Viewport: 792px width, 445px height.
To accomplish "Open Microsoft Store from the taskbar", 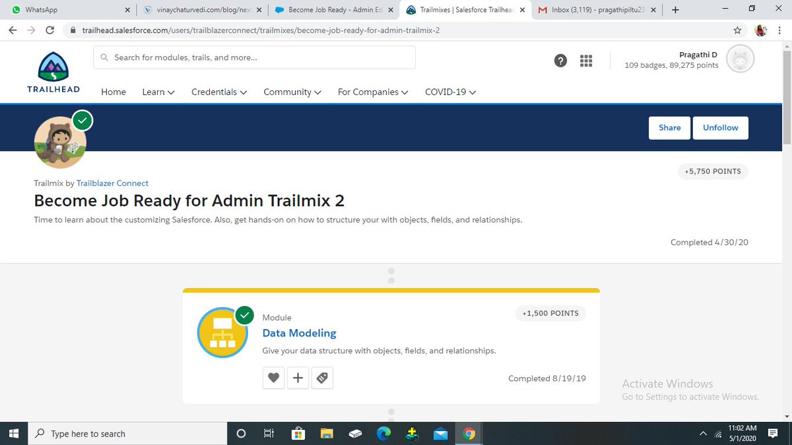I will click(298, 433).
